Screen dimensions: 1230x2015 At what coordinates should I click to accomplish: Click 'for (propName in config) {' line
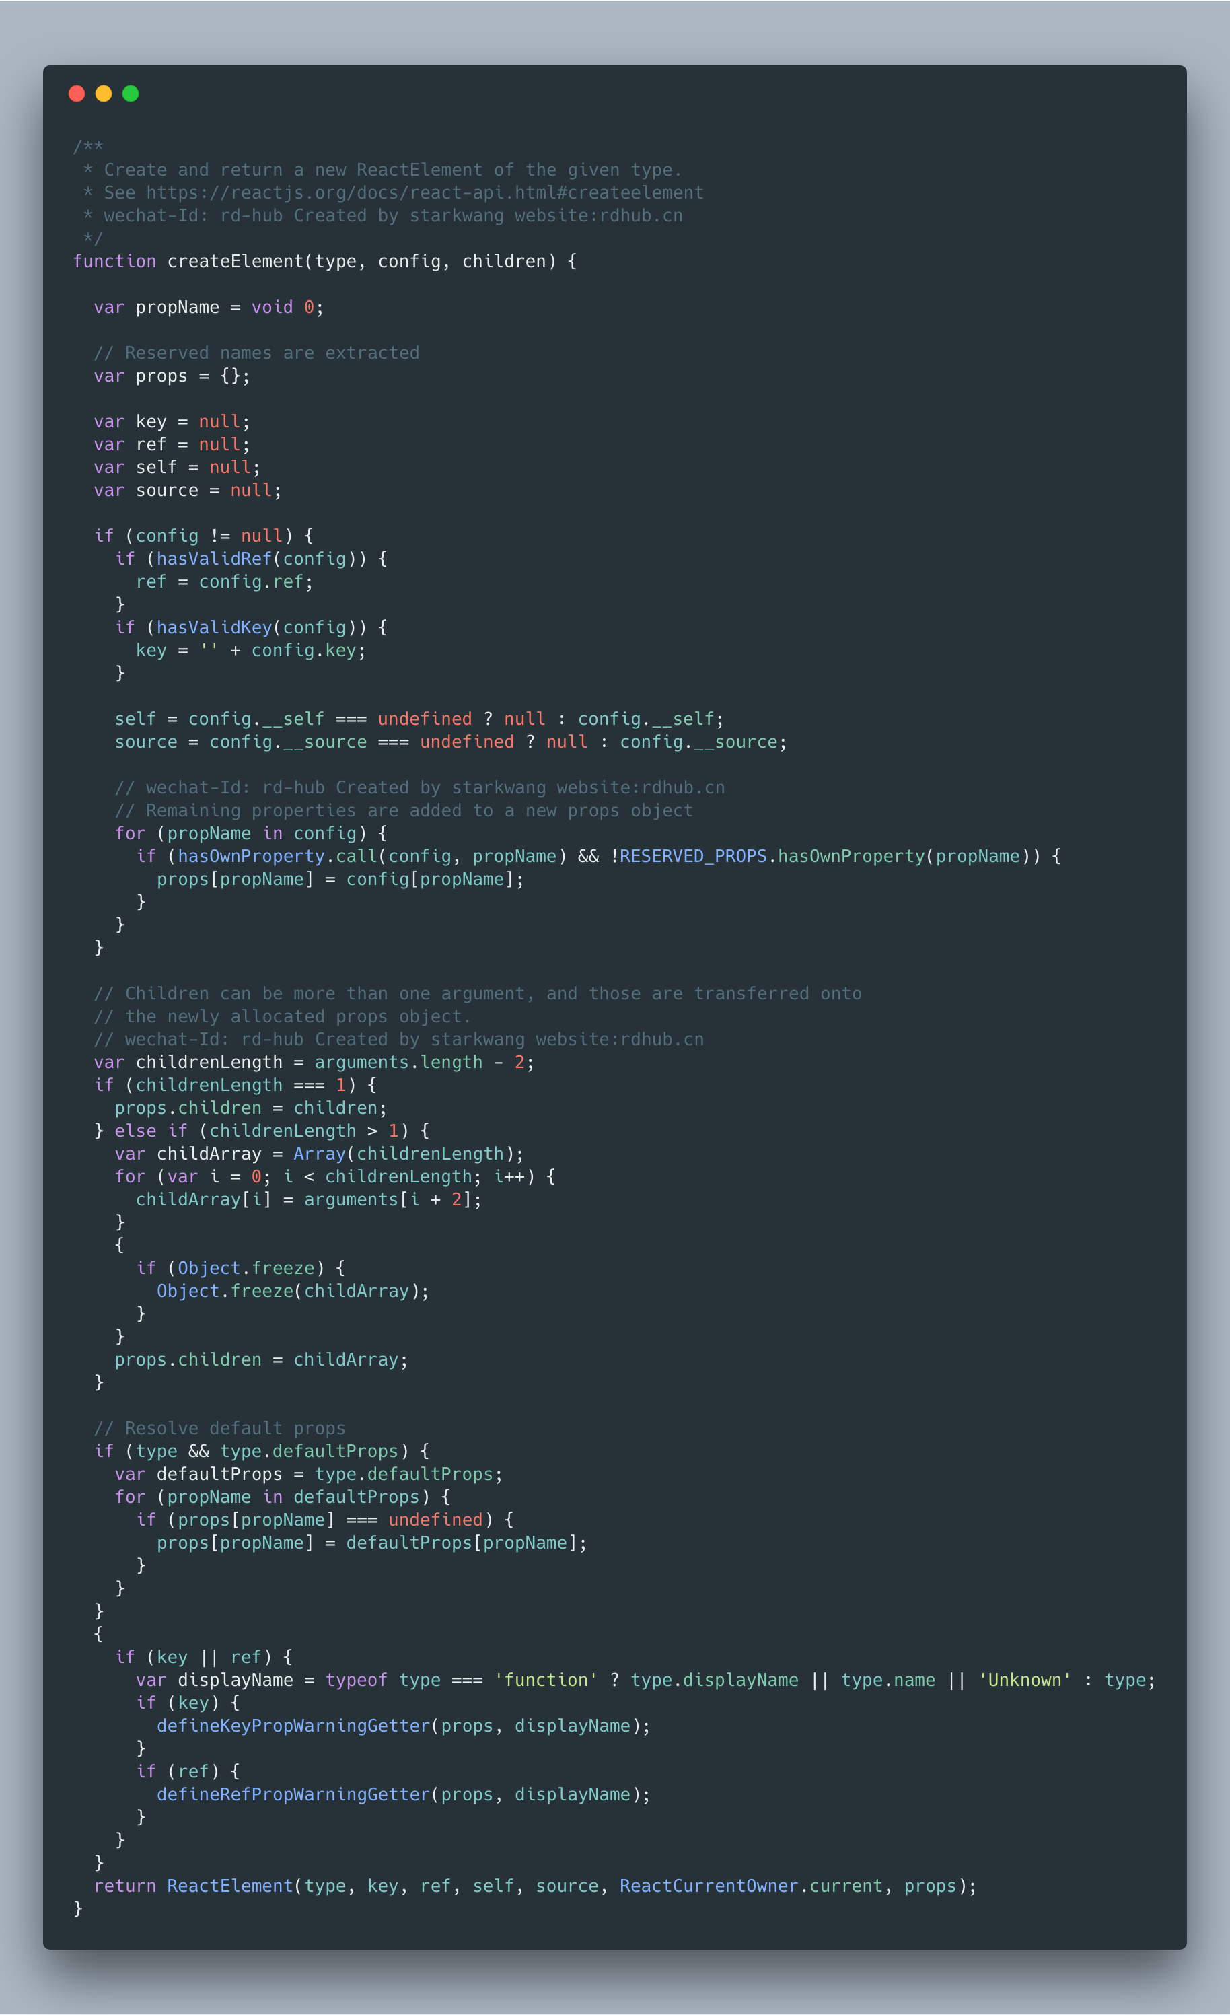[x=251, y=834]
